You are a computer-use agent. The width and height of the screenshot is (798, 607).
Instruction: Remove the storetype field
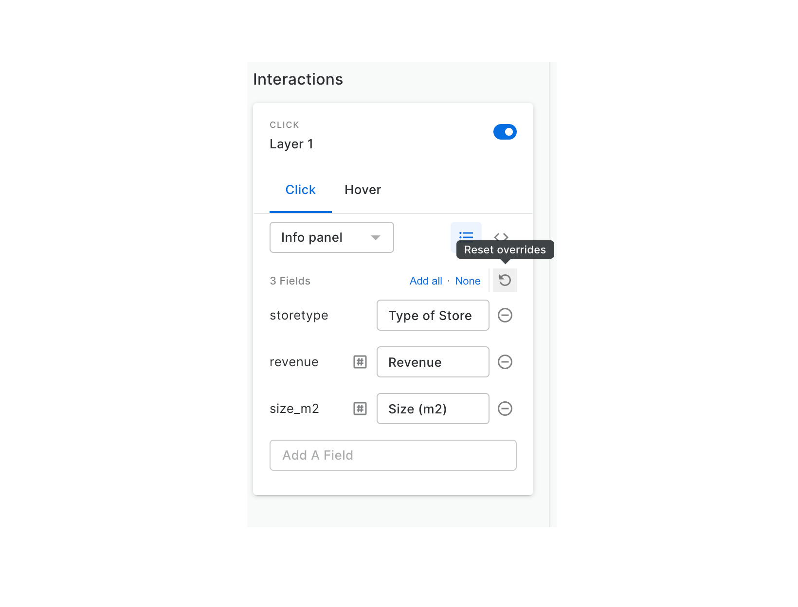(x=505, y=315)
